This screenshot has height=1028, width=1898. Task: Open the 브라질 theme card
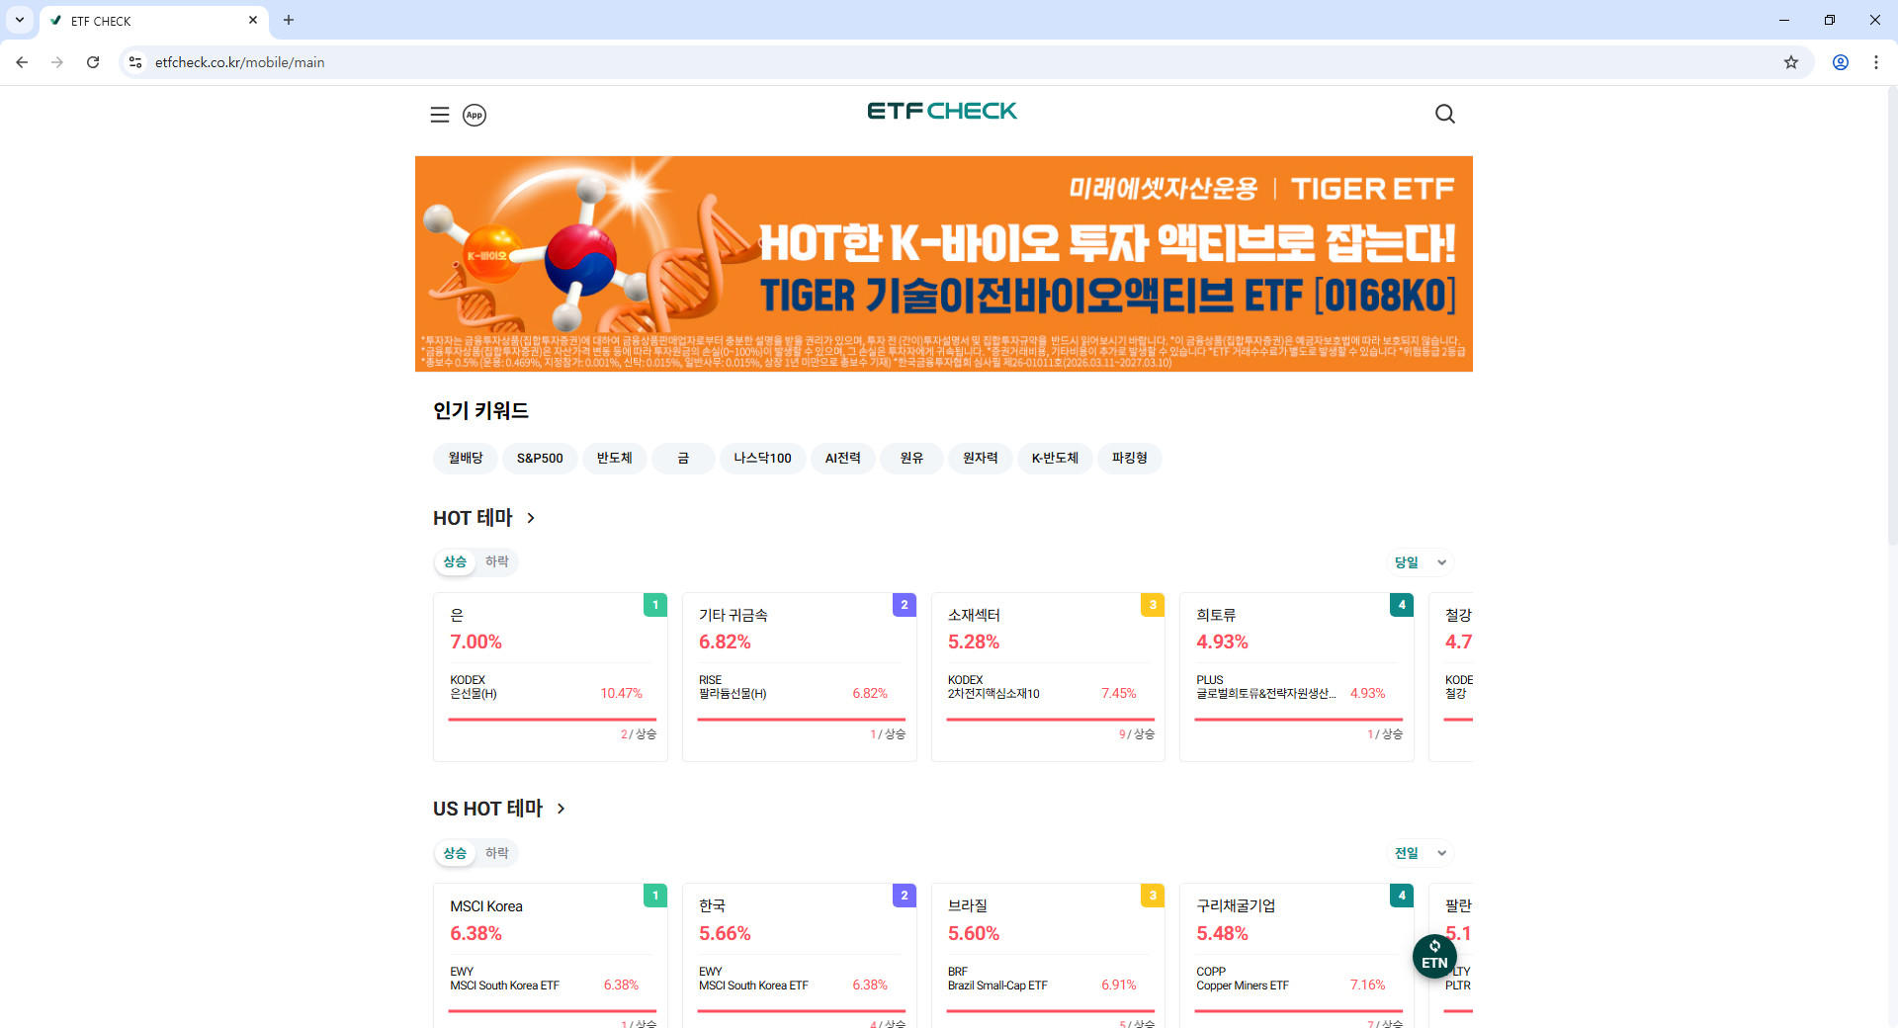[1048, 956]
